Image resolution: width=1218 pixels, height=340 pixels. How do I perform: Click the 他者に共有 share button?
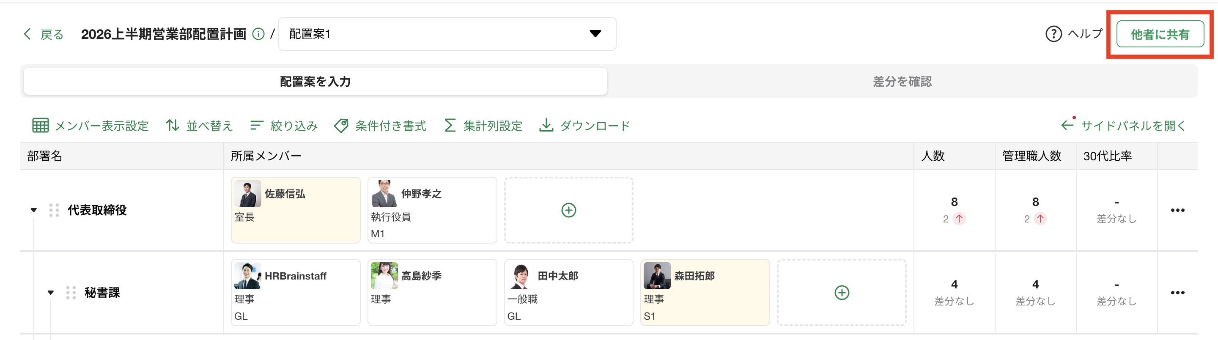[1160, 34]
